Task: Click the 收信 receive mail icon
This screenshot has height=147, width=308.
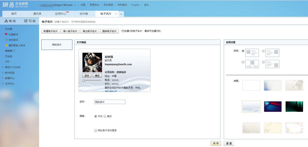Action: 6,21
